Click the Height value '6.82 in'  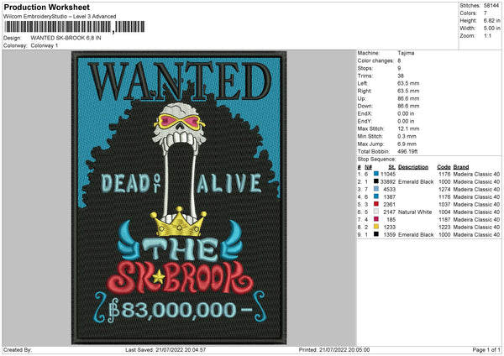click(x=491, y=20)
